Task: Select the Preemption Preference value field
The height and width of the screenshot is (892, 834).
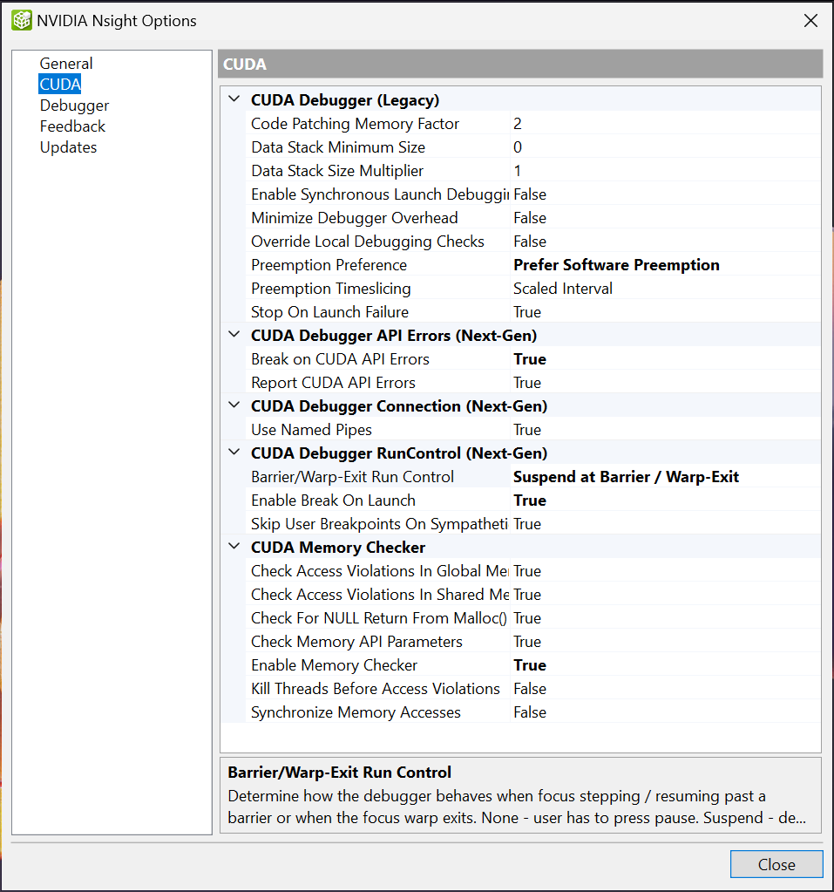Action: pos(664,265)
